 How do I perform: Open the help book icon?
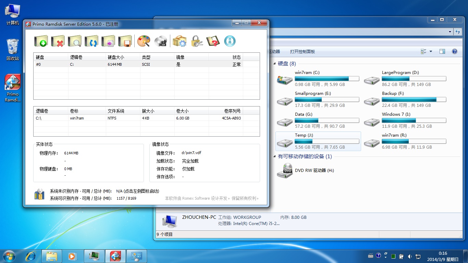pyautogui.click(x=213, y=41)
